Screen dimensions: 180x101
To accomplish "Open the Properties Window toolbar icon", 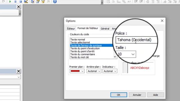I will coord(38,1).
